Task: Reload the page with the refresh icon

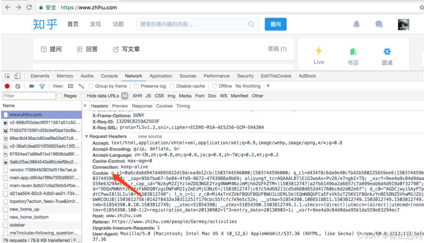Action: pos(29,7)
